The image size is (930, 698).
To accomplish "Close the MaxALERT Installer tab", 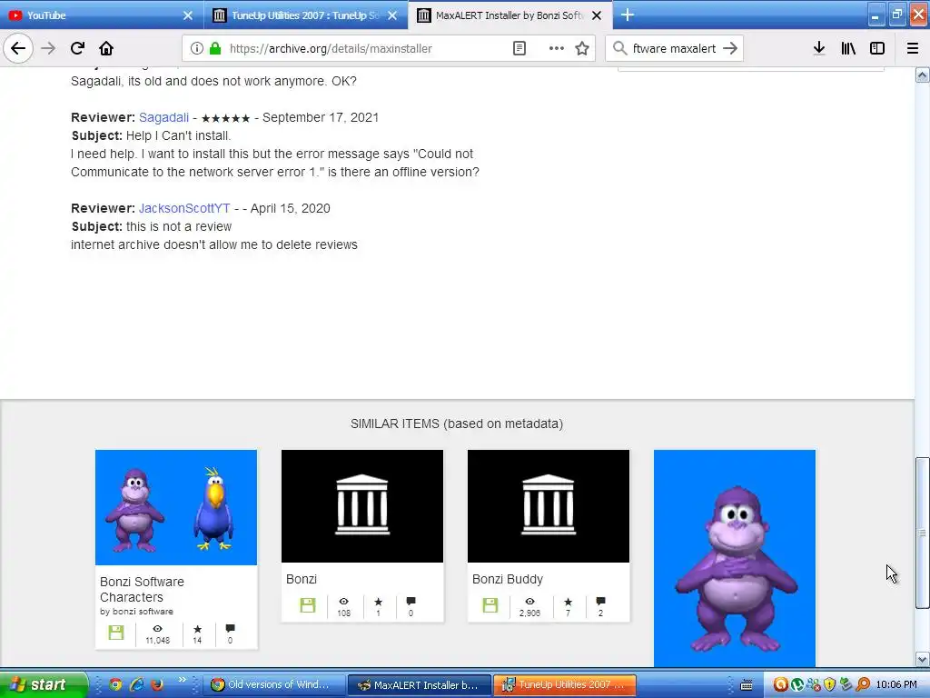I will pyautogui.click(x=597, y=15).
